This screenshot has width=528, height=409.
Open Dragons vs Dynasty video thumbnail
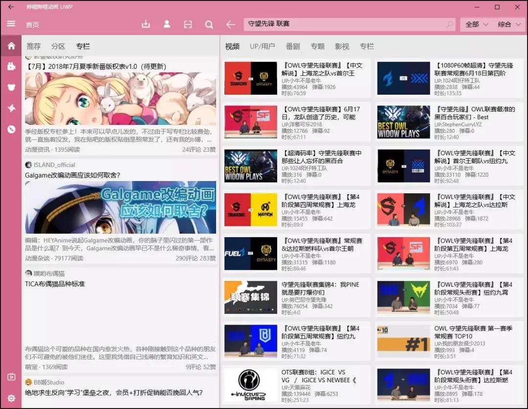[250, 78]
